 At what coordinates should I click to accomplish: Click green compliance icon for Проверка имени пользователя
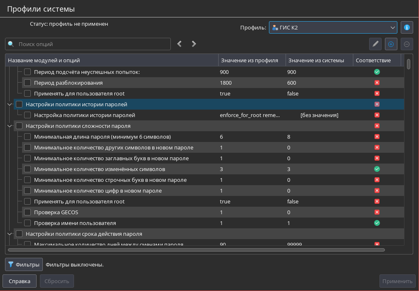377,223
